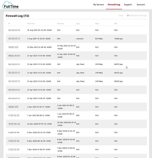Viewport: 152px width, 158px height.
Task: Open the My Servers page
Action: pos(98,5)
